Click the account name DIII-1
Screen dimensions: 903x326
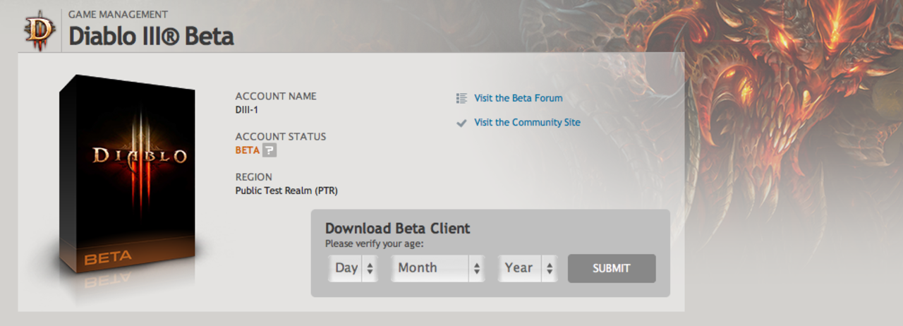click(247, 110)
